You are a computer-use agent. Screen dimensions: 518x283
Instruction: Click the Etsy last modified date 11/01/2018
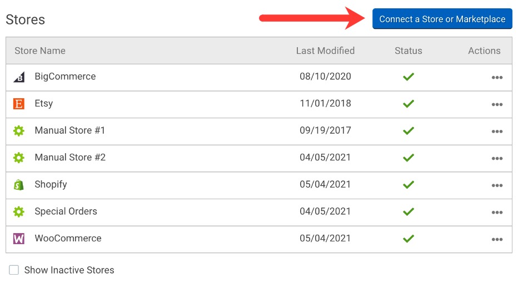point(325,104)
